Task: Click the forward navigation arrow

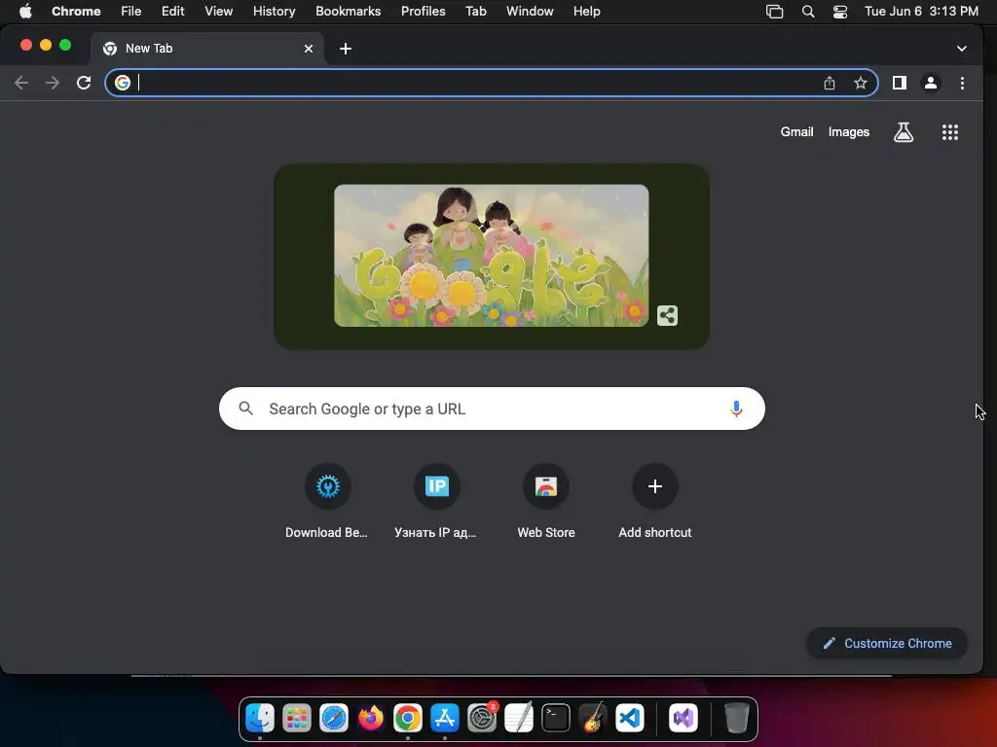Action: point(53,83)
